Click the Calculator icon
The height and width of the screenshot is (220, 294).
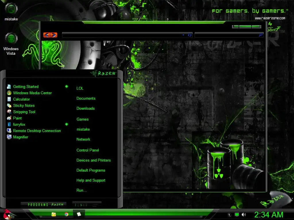tap(9, 99)
